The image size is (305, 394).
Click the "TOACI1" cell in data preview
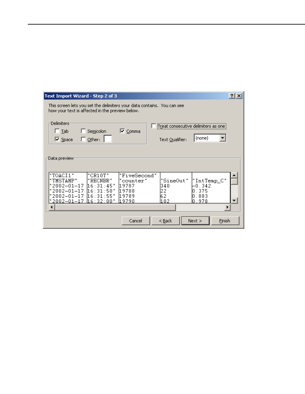point(62,175)
